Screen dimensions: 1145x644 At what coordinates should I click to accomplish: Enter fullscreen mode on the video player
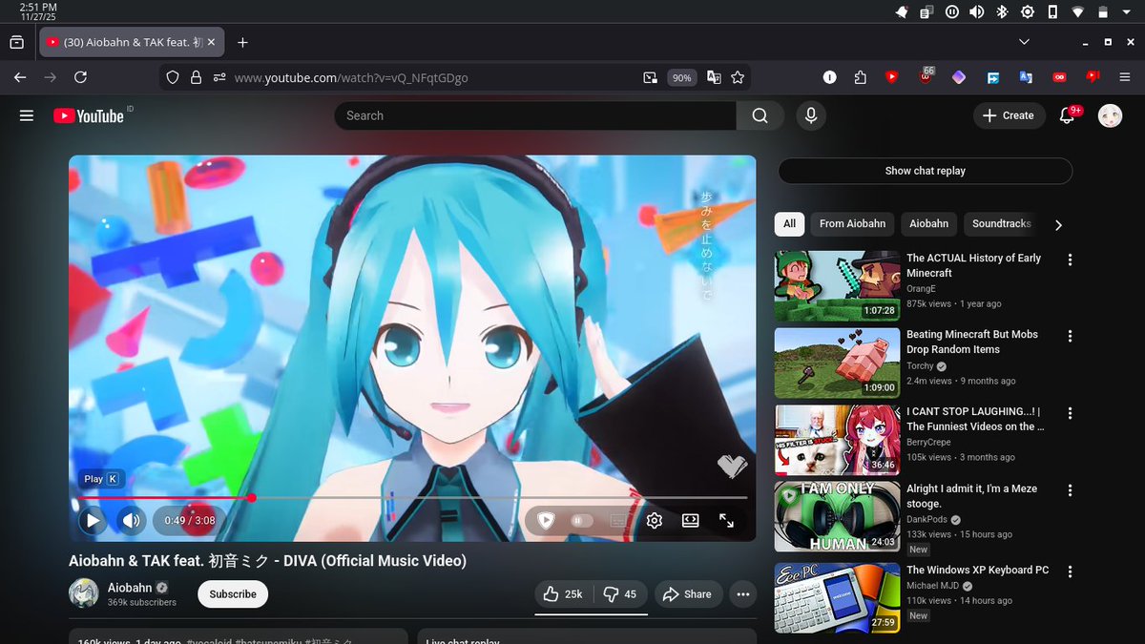726,520
